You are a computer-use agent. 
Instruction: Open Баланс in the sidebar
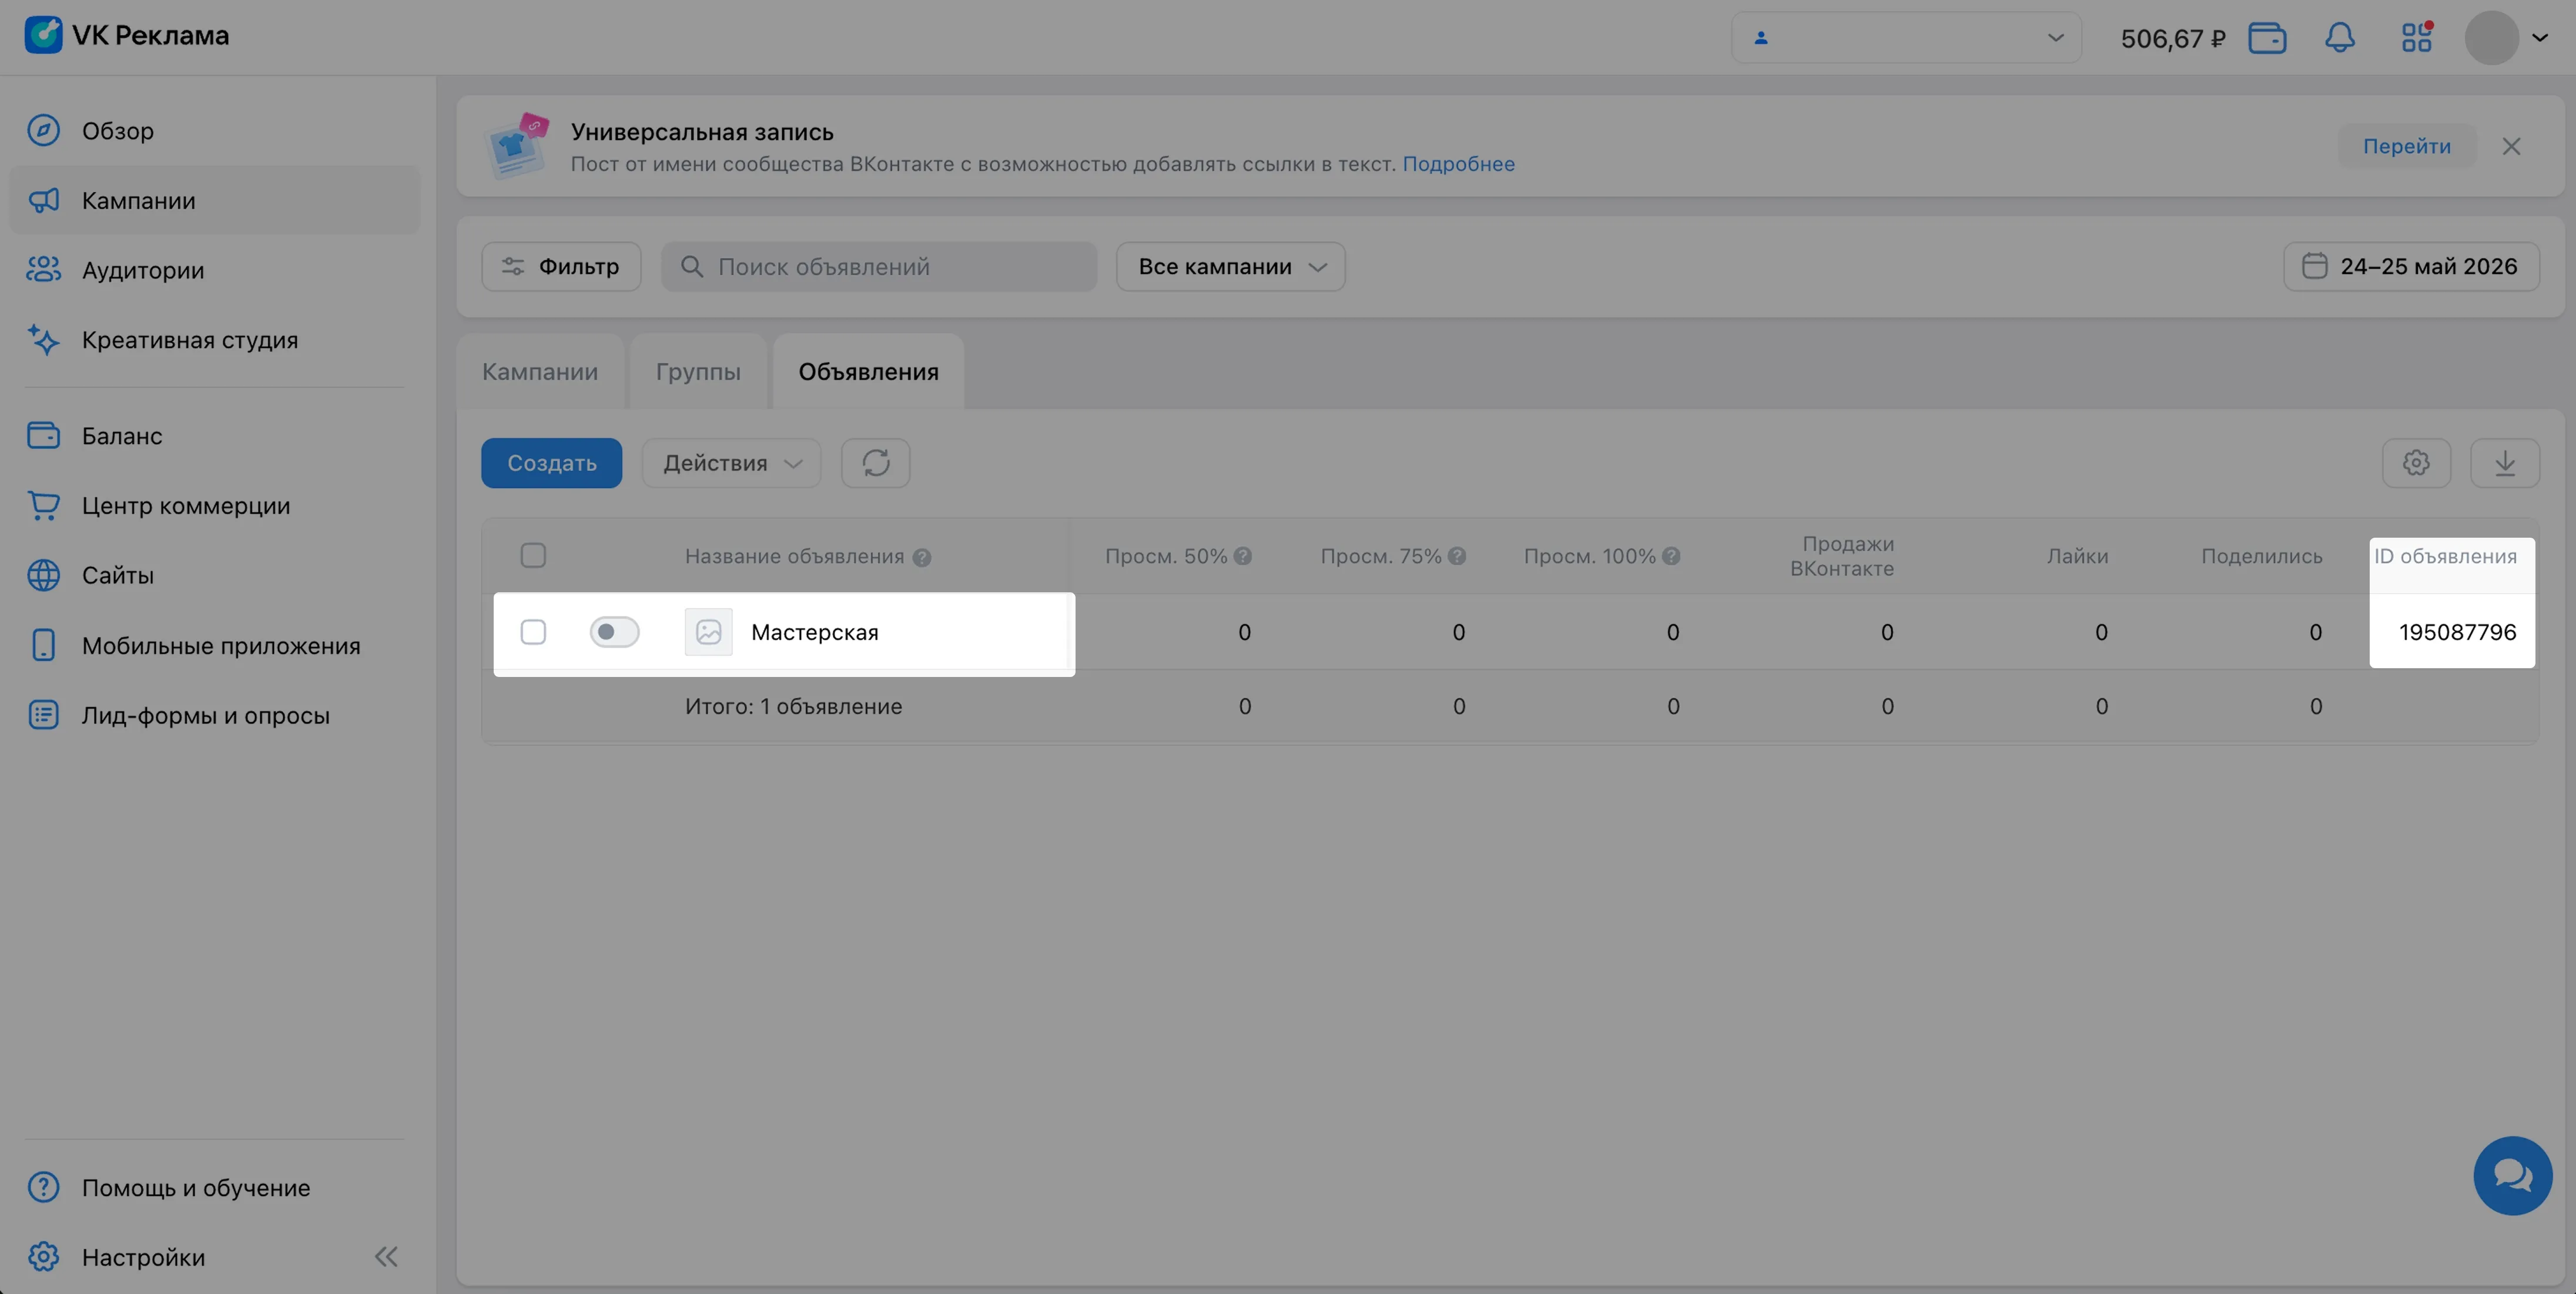(215, 436)
